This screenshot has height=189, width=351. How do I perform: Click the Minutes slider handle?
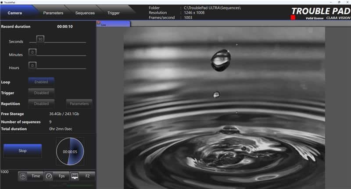32,52
